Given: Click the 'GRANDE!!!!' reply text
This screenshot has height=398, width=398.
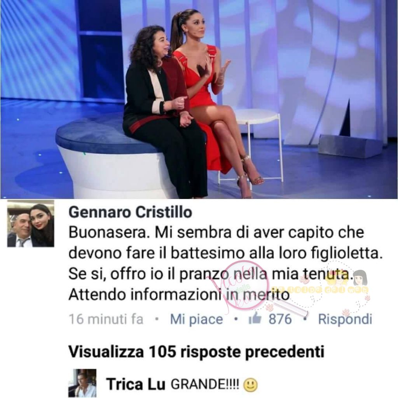Looking at the screenshot, I should (x=205, y=384).
